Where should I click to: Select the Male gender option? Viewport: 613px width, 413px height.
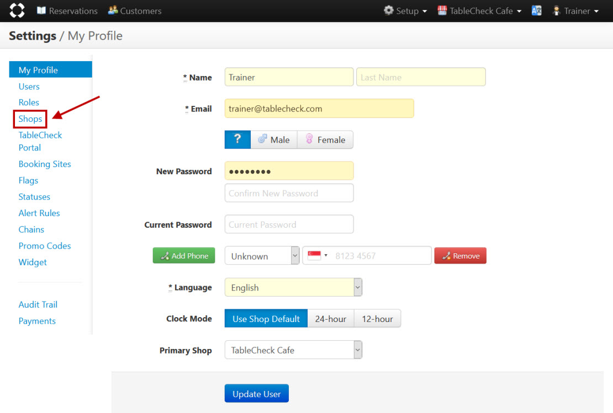[x=274, y=140]
